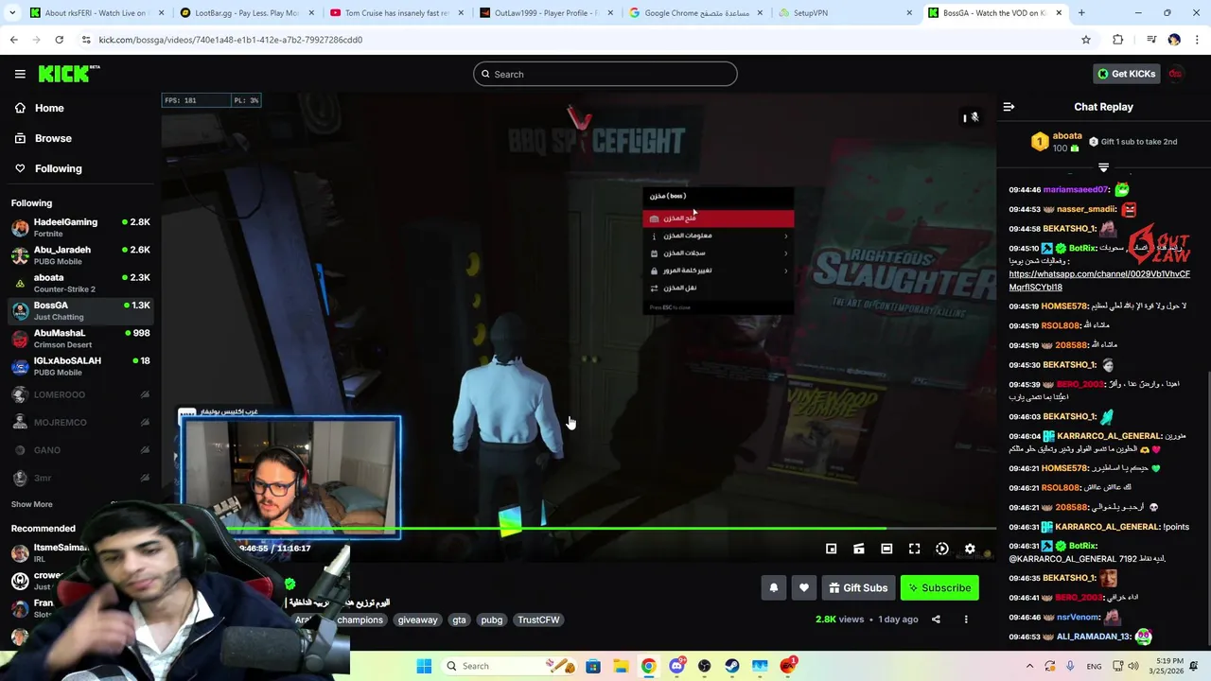Click KARRARCO_AL_GENERAL username in chat
This screenshot has height=681, width=1211.
click(1109, 436)
